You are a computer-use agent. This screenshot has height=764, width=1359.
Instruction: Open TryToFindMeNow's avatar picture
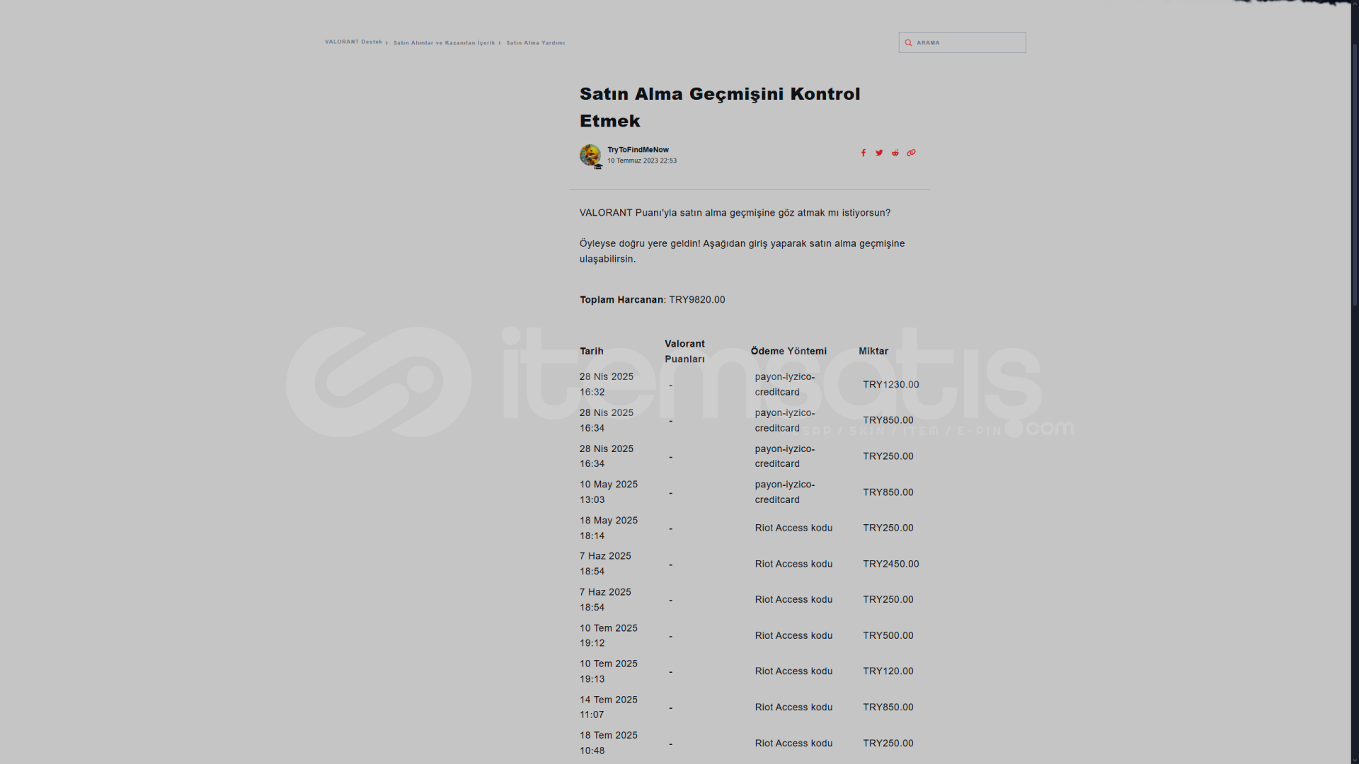click(x=590, y=155)
